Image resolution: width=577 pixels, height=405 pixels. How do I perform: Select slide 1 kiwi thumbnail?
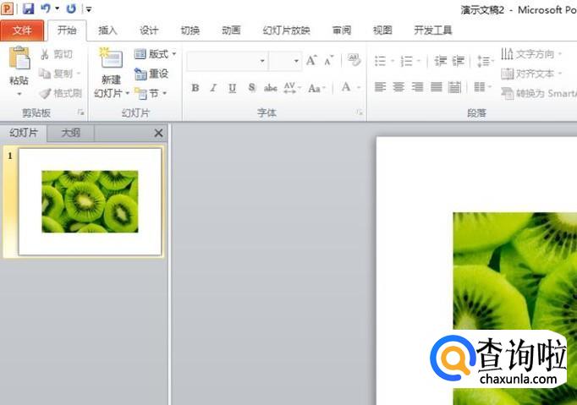tap(90, 201)
